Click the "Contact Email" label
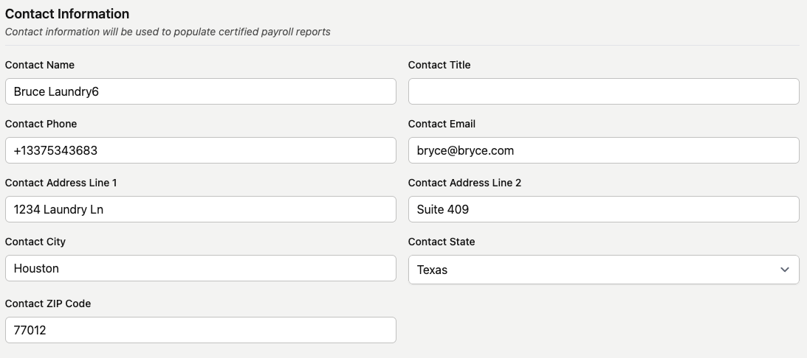 (442, 124)
